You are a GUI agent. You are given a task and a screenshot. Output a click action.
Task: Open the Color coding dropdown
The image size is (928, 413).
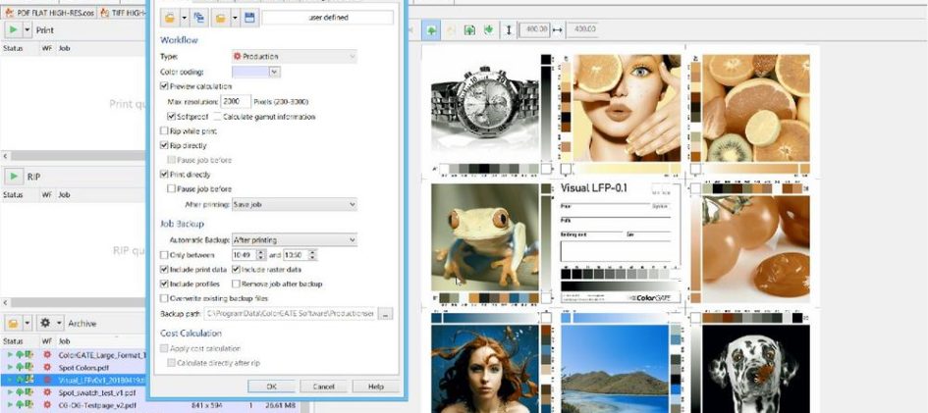(x=274, y=72)
